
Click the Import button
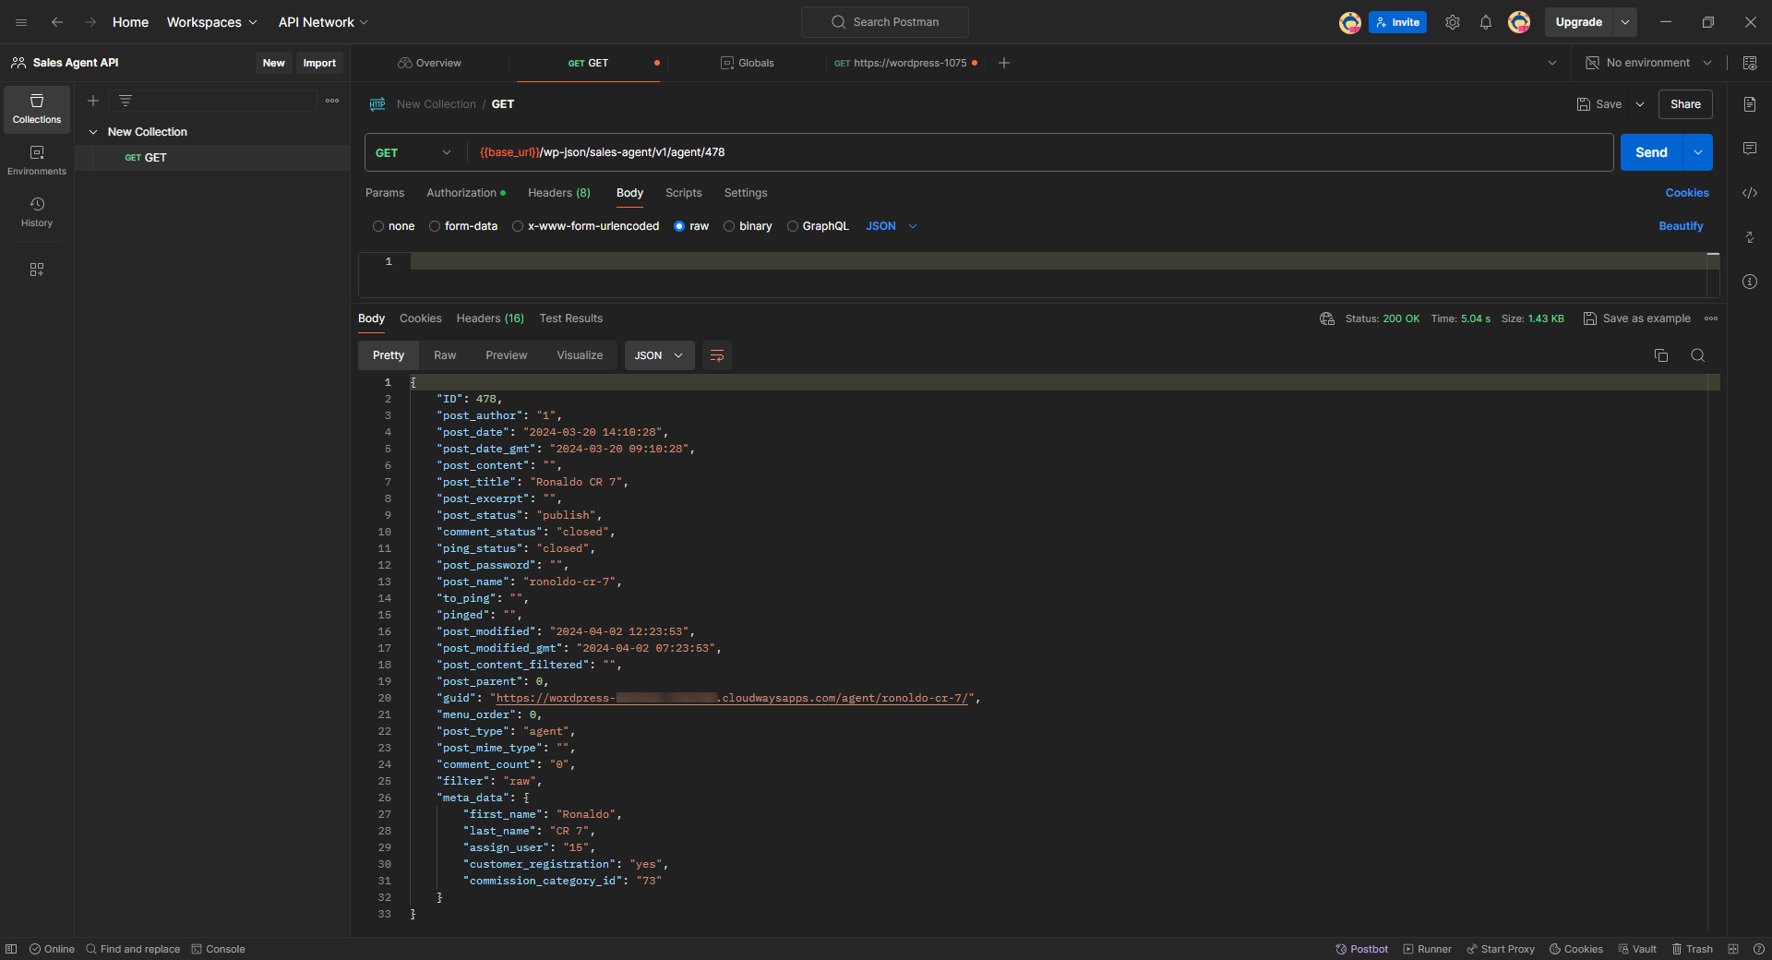coord(319,63)
